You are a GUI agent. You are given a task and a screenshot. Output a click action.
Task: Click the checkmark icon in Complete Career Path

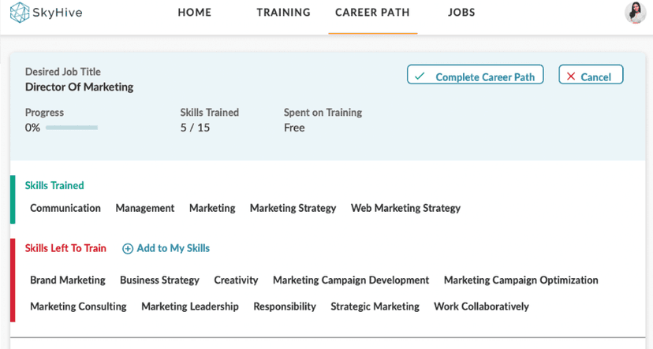tap(420, 76)
